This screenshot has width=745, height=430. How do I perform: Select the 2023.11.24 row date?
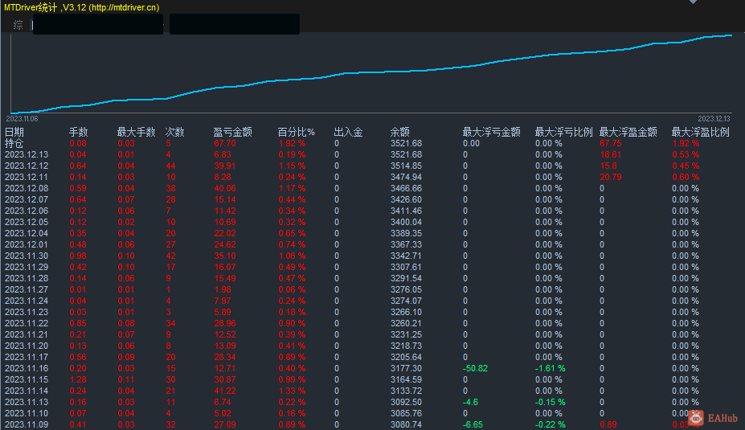(x=27, y=301)
